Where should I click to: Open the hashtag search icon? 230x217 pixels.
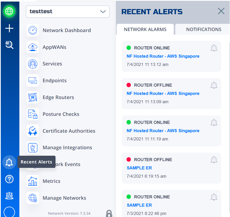[9, 45]
